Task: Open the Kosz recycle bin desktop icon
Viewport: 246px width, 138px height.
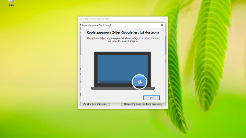Action: [x=11, y=3]
